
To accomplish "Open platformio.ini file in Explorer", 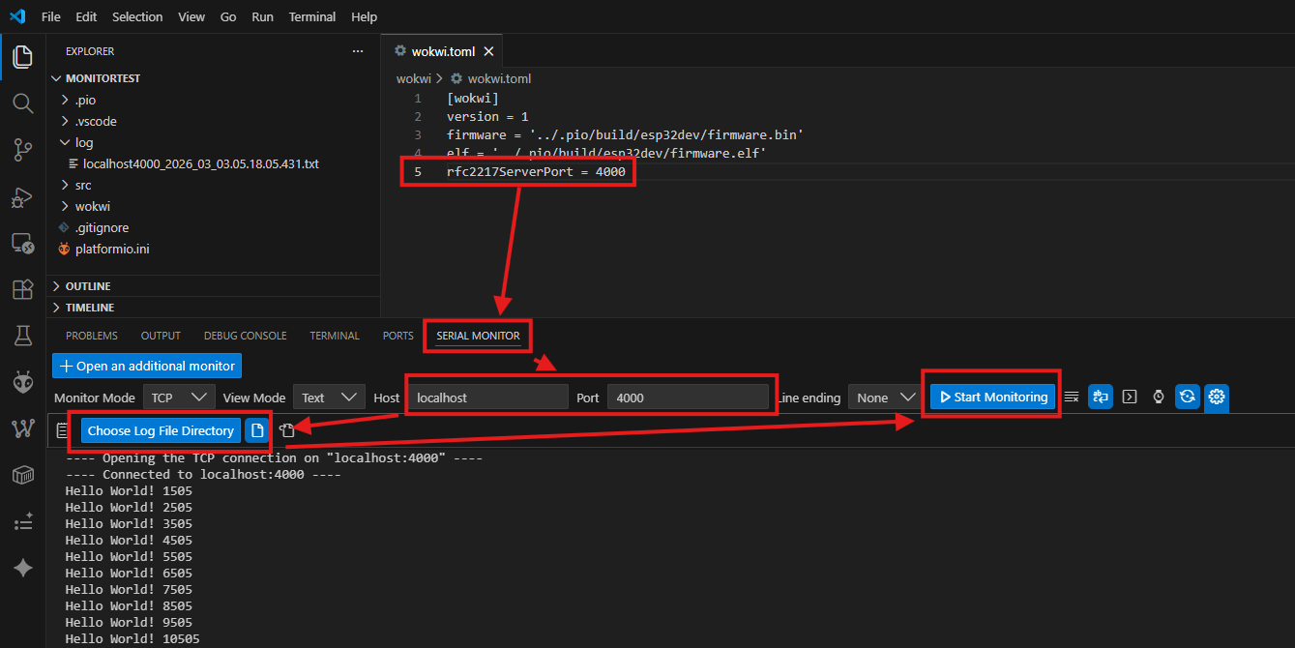I will pos(112,249).
